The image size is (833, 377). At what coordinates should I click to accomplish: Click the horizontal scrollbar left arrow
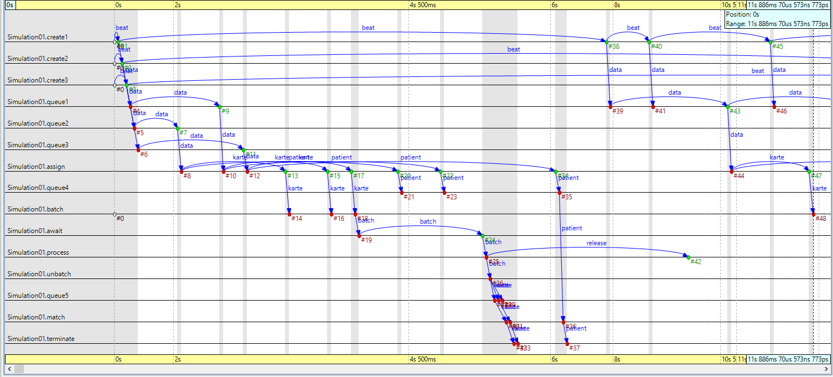(x=10, y=369)
